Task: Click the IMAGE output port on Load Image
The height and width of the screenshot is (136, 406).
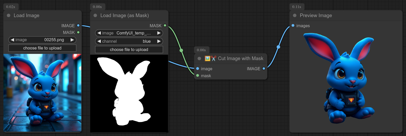Action: 78,26
